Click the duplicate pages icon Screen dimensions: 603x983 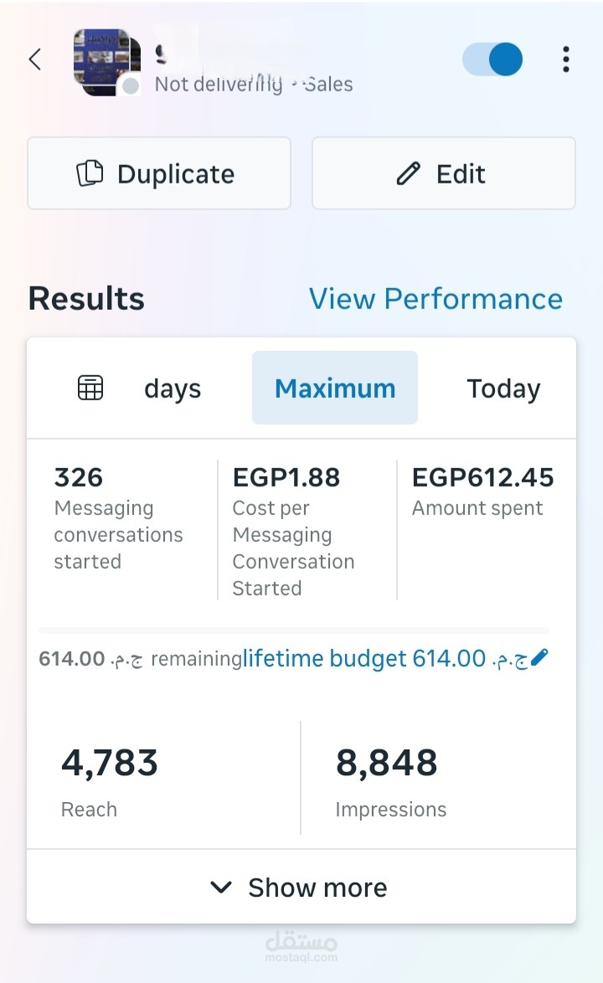pyautogui.click(x=90, y=173)
